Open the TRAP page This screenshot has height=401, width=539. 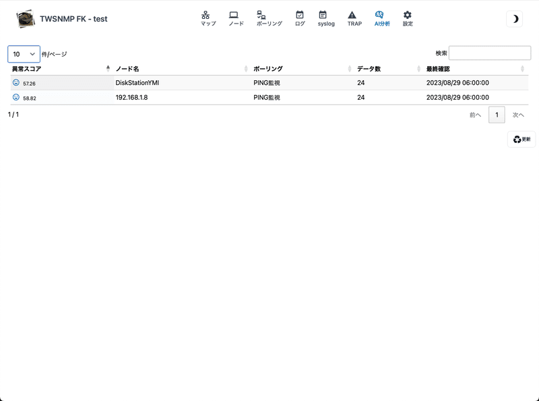click(x=354, y=19)
